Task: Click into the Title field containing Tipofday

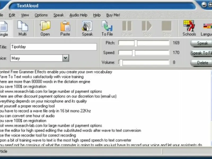Action: (54, 47)
